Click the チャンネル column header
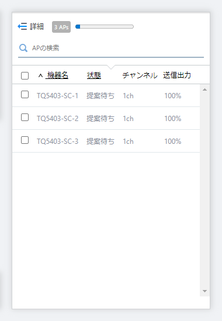 (x=140, y=75)
